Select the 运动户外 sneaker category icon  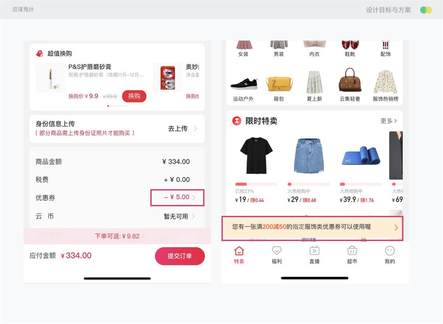coord(244,84)
